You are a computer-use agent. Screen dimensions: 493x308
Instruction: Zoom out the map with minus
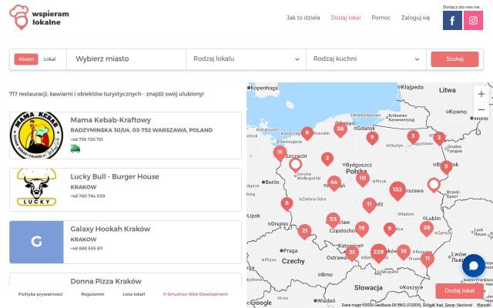point(481,109)
